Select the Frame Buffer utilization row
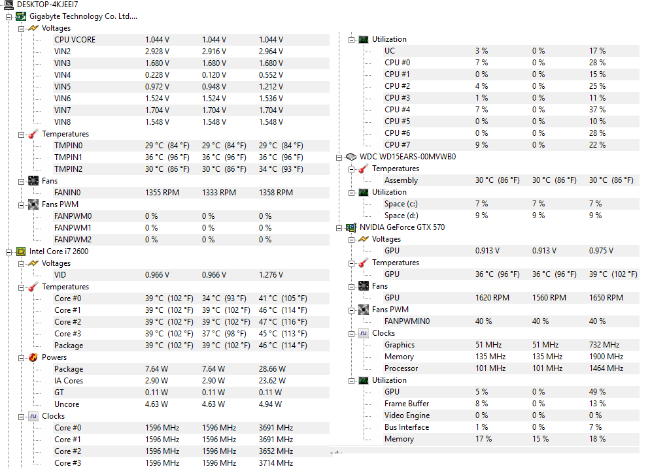This screenshot has height=469, width=650. (x=511, y=404)
